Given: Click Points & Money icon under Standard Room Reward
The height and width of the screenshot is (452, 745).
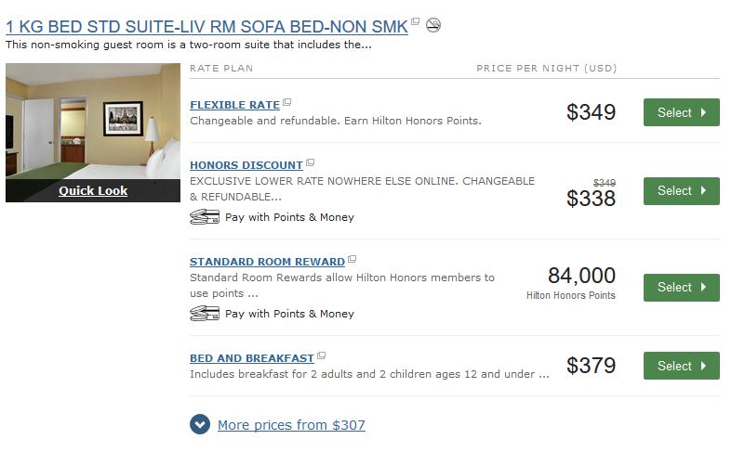Looking at the screenshot, I should 205,314.
